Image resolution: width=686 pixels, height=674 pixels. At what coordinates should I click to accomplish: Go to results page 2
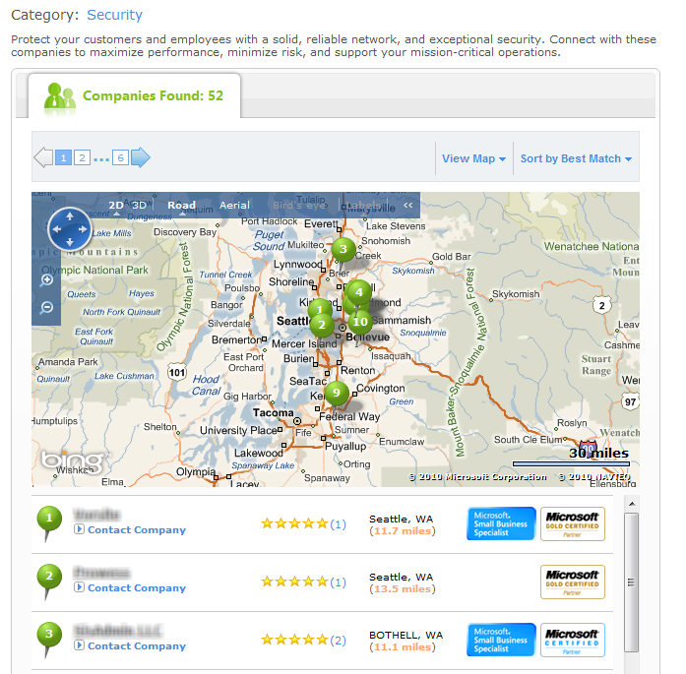82,157
